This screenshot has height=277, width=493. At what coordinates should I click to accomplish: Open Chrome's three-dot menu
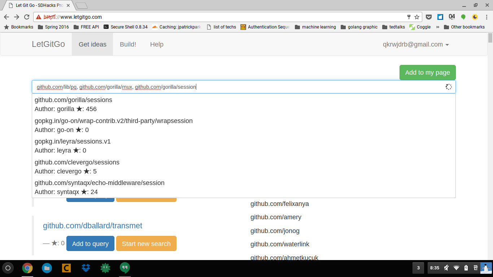[487, 17]
